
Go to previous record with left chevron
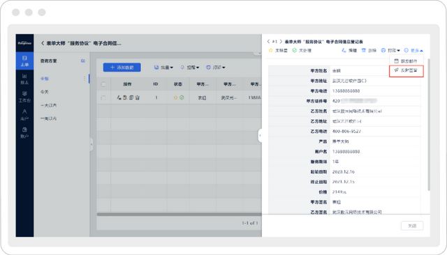pos(268,42)
